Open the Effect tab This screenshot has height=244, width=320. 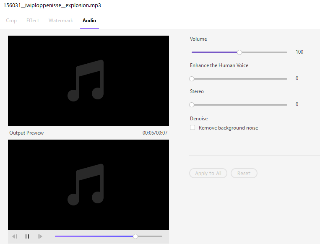click(x=33, y=21)
